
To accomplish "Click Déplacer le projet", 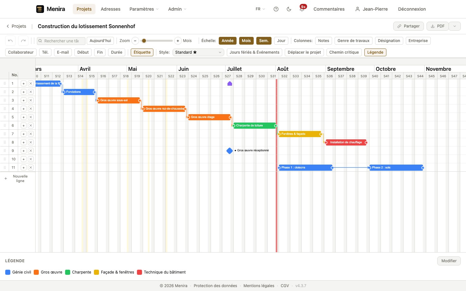I will [x=304, y=52].
